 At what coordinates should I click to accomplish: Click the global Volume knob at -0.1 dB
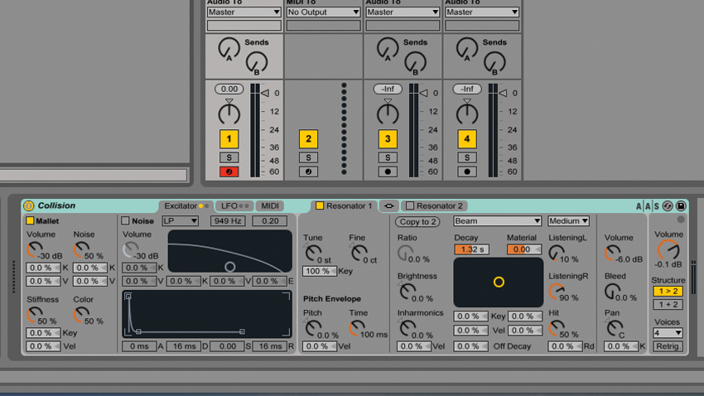[x=668, y=250]
